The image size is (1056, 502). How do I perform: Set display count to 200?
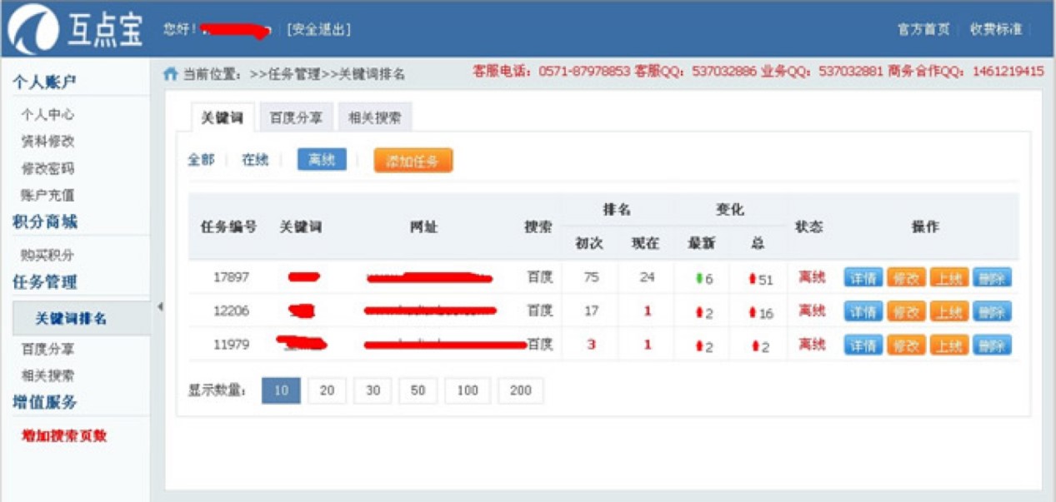coord(520,390)
